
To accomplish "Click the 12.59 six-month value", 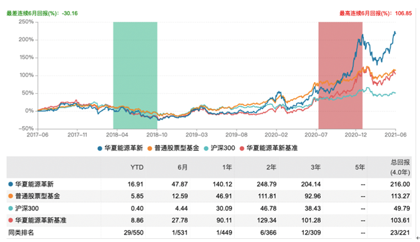I will pos(180,197).
